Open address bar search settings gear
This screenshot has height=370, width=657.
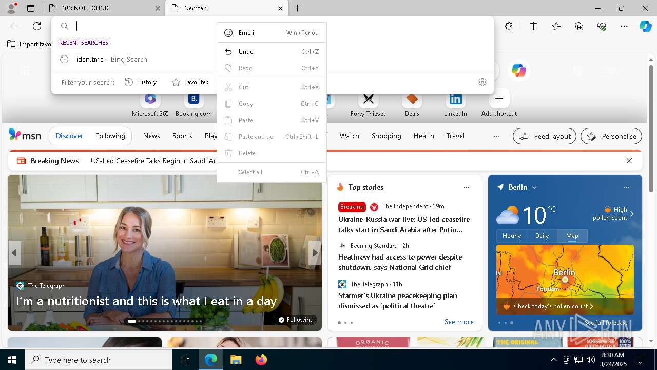coord(482,82)
